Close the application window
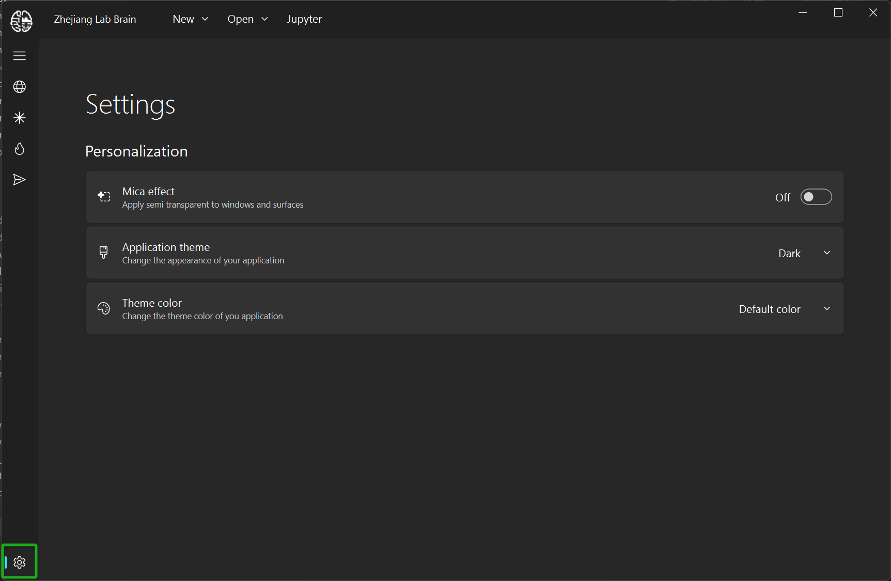This screenshot has height=581, width=891. [873, 12]
